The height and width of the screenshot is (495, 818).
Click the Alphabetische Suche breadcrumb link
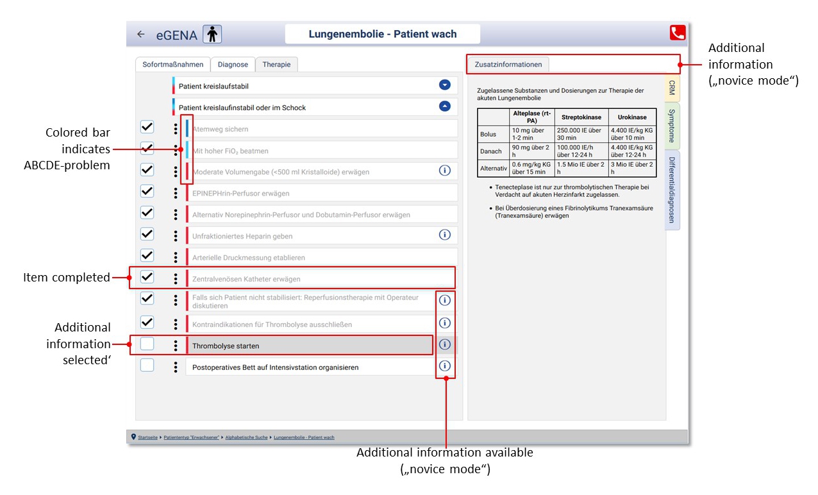tap(246, 437)
